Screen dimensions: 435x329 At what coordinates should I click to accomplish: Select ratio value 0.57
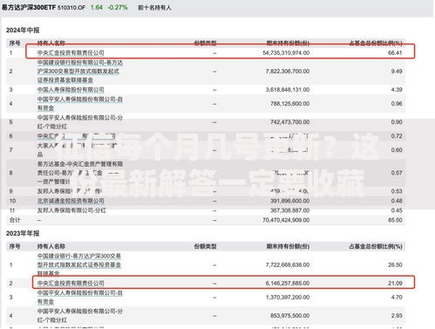(397, 173)
